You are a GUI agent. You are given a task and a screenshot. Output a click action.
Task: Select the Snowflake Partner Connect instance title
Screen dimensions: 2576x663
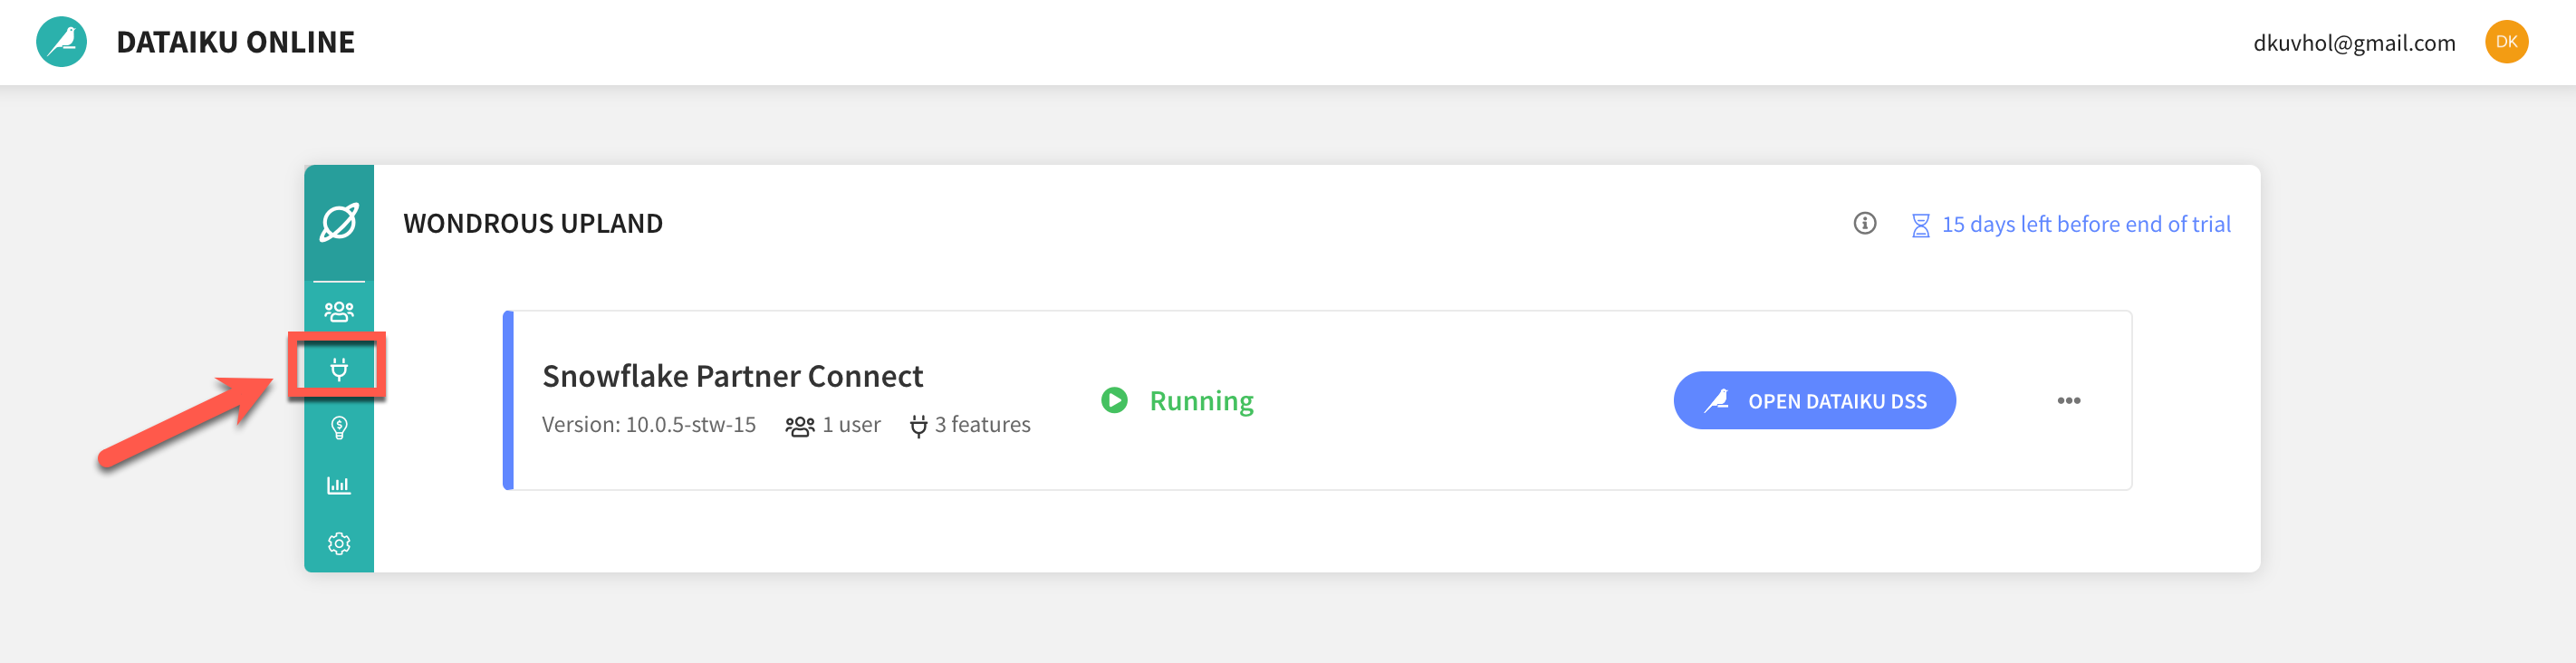coord(732,376)
